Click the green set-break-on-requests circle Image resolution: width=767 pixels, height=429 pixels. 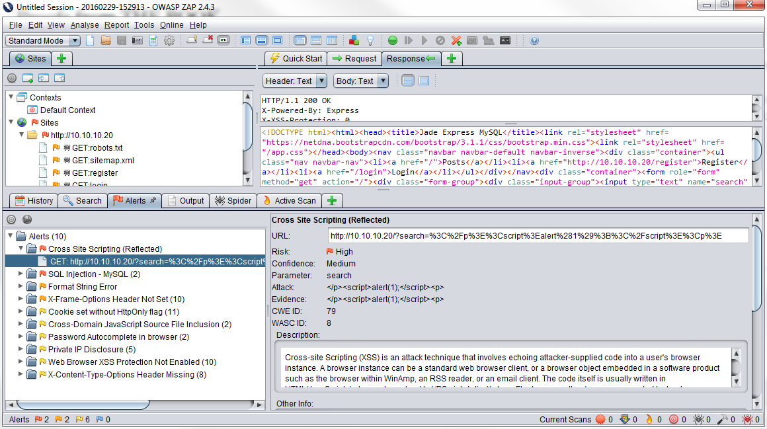click(393, 41)
